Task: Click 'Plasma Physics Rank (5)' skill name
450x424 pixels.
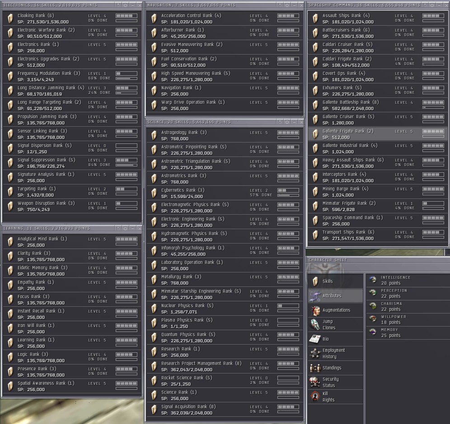Action: pos(187,320)
